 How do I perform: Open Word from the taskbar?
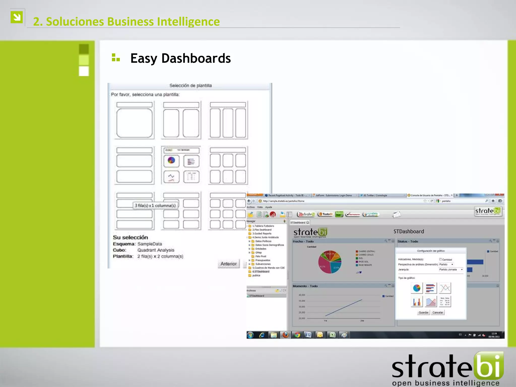tap(309, 335)
